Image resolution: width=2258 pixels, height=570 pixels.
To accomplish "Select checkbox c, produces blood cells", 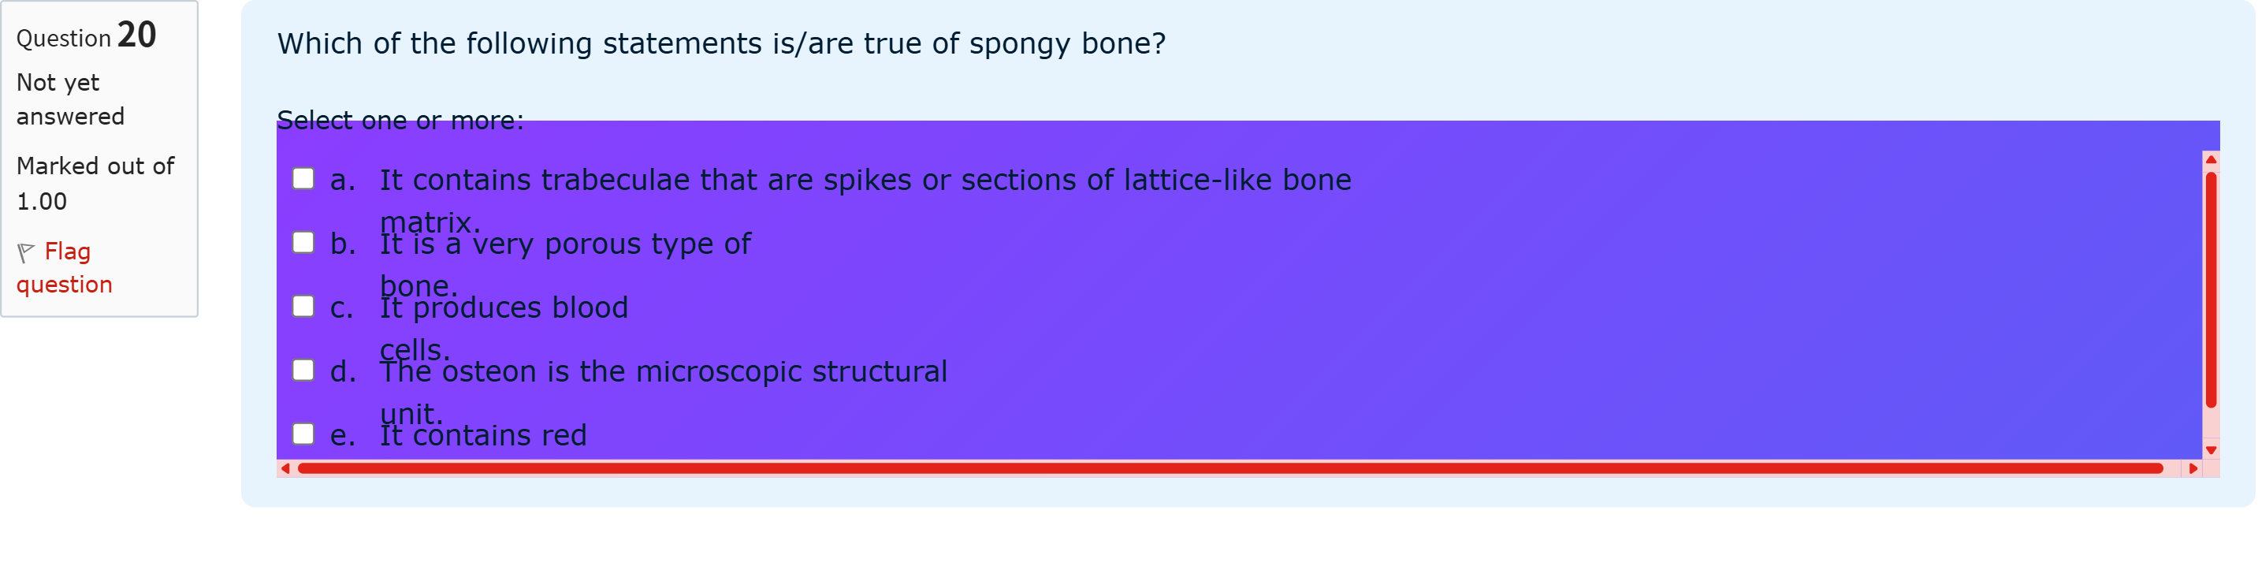I will point(303,307).
